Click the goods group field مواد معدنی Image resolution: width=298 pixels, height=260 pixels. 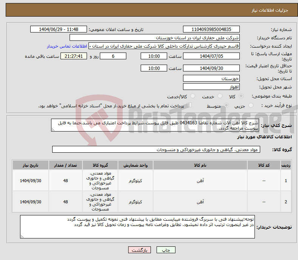point(156,150)
